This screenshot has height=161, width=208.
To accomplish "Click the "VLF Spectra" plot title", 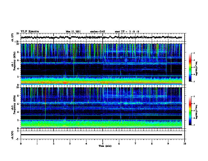I will [30, 32].
